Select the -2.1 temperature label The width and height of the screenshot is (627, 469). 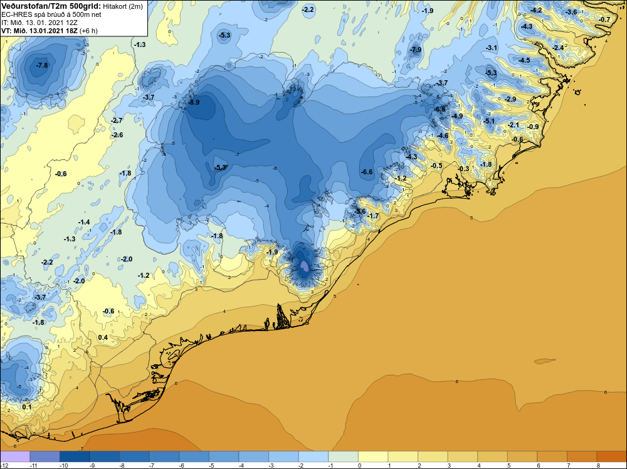tap(514, 125)
